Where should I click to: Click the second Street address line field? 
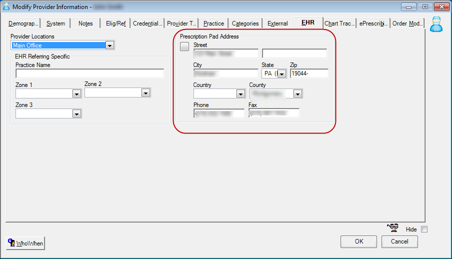point(294,53)
